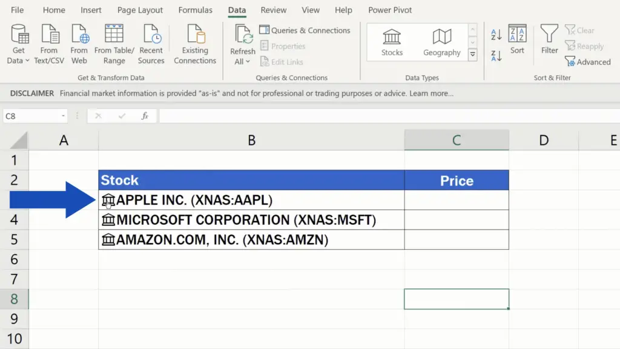The width and height of the screenshot is (620, 349).
Task: Open the Page Layout tab
Action: click(x=140, y=10)
